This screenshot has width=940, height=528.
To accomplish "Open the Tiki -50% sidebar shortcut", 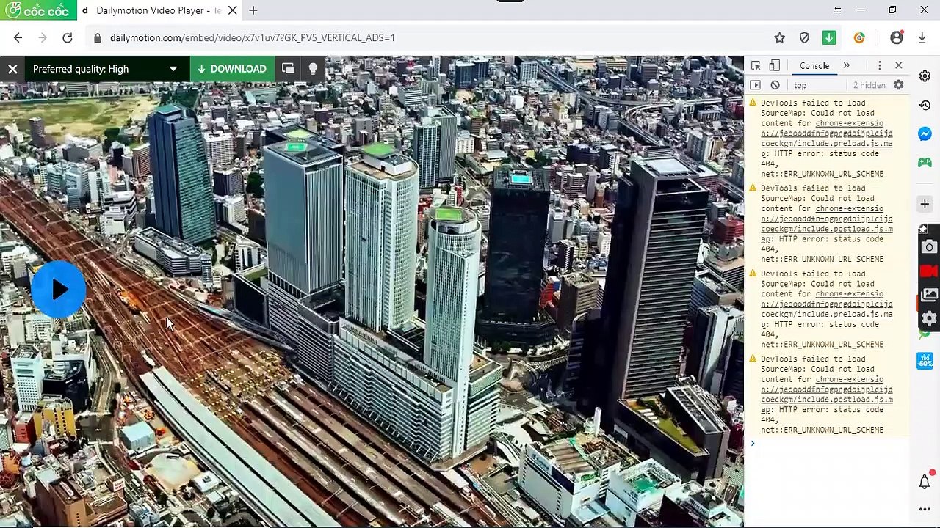I will [925, 361].
